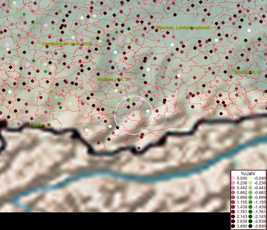Image resolution: width=267 pixels, height=230 pixels.
Task: Select the 0.899 legend color swatch
Action: pos(233,197)
